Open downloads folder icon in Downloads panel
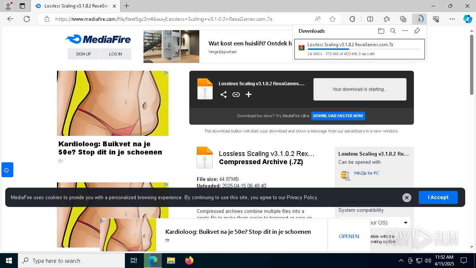The image size is (476, 268). point(381,31)
